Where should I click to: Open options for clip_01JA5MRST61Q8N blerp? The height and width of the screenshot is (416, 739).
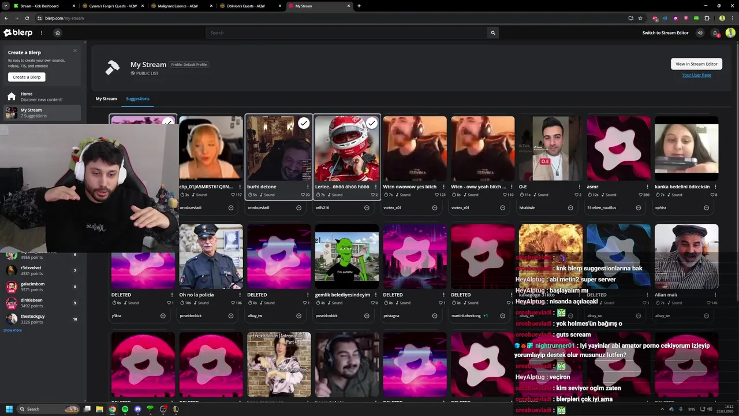click(x=240, y=187)
